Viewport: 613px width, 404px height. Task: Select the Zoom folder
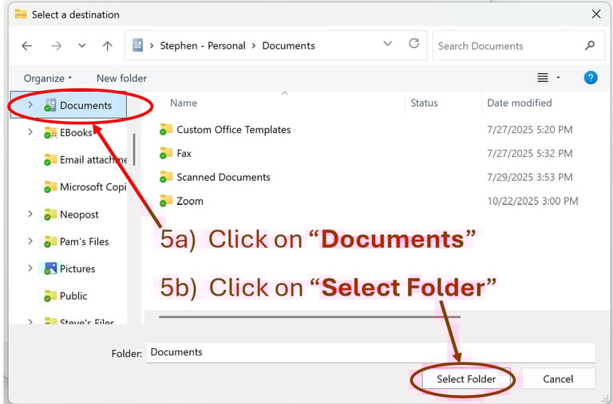click(190, 201)
